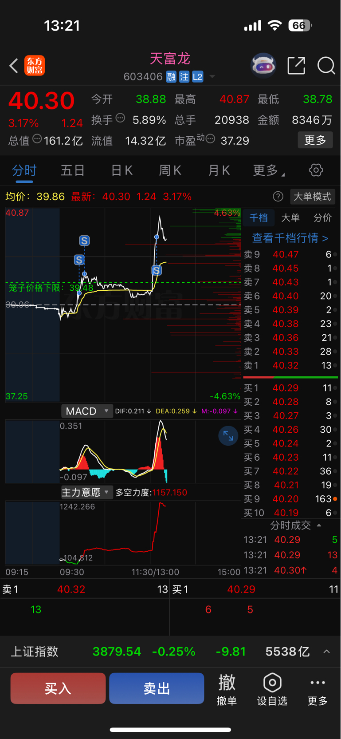Tap the 设自选 add favorite icon
Image resolution: width=341 pixels, height=739 pixels.
(x=272, y=689)
